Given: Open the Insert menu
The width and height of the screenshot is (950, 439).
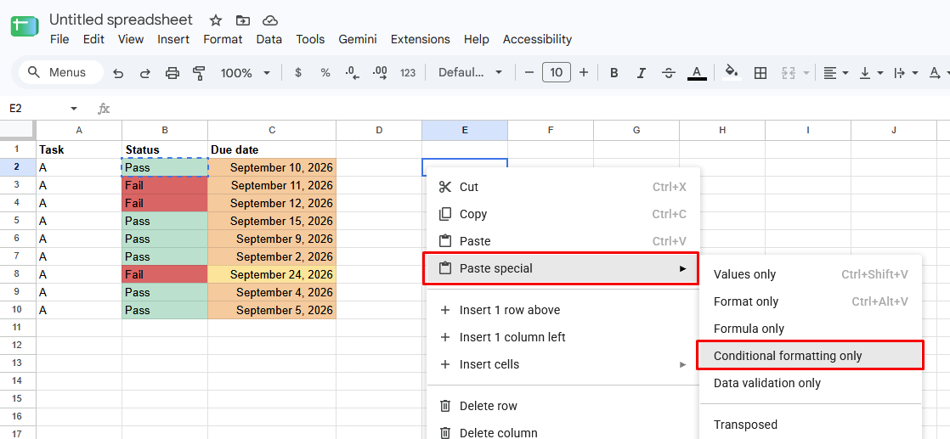Looking at the screenshot, I should pos(173,39).
